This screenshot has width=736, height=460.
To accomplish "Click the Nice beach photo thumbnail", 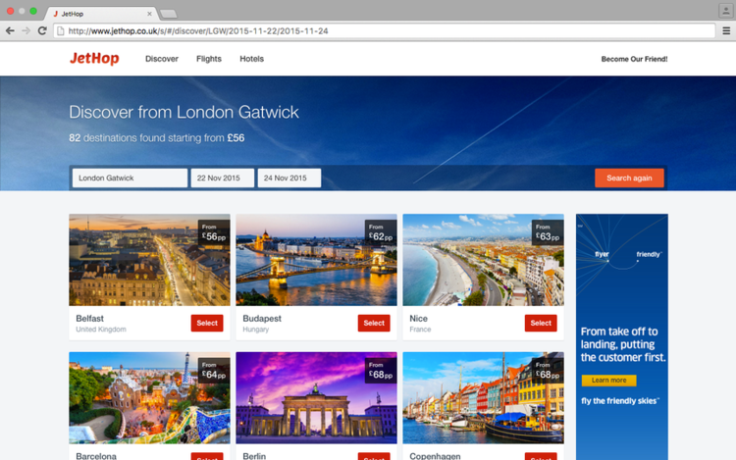I will coord(483,260).
